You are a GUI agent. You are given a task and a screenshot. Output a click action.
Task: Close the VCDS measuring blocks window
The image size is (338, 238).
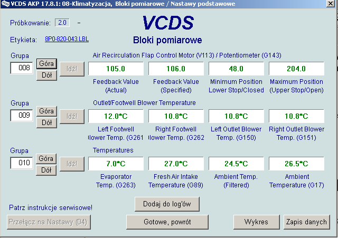click(331, 4)
